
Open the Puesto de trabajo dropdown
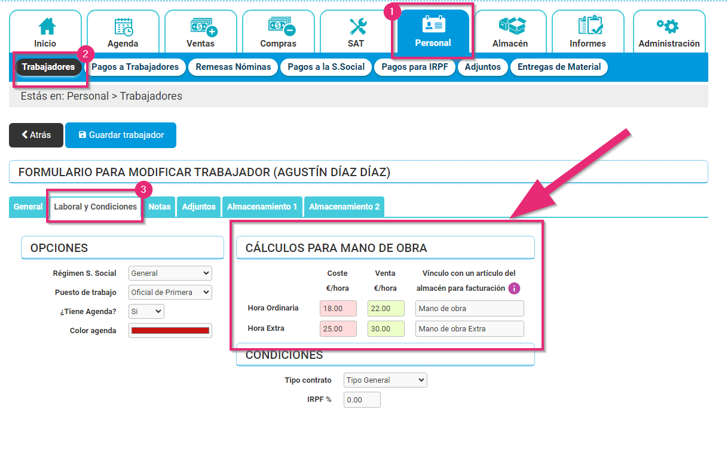(x=170, y=293)
